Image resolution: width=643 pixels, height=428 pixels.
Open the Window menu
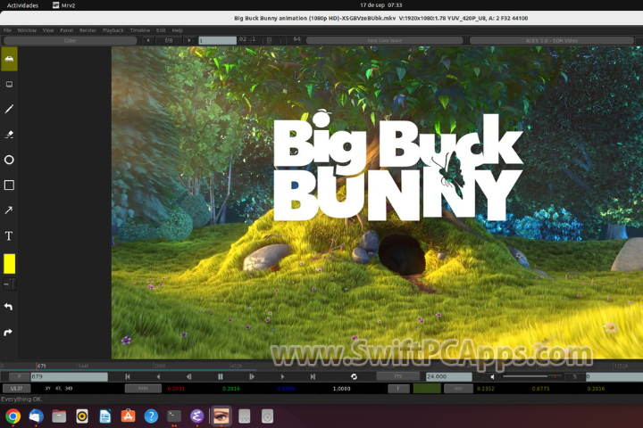pos(27,30)
